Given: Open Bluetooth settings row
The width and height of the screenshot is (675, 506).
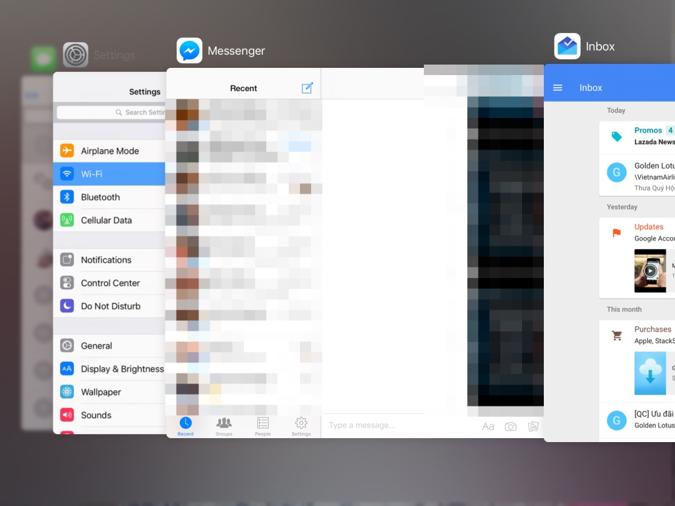Looking at the screenshot, I should (109, 197).
